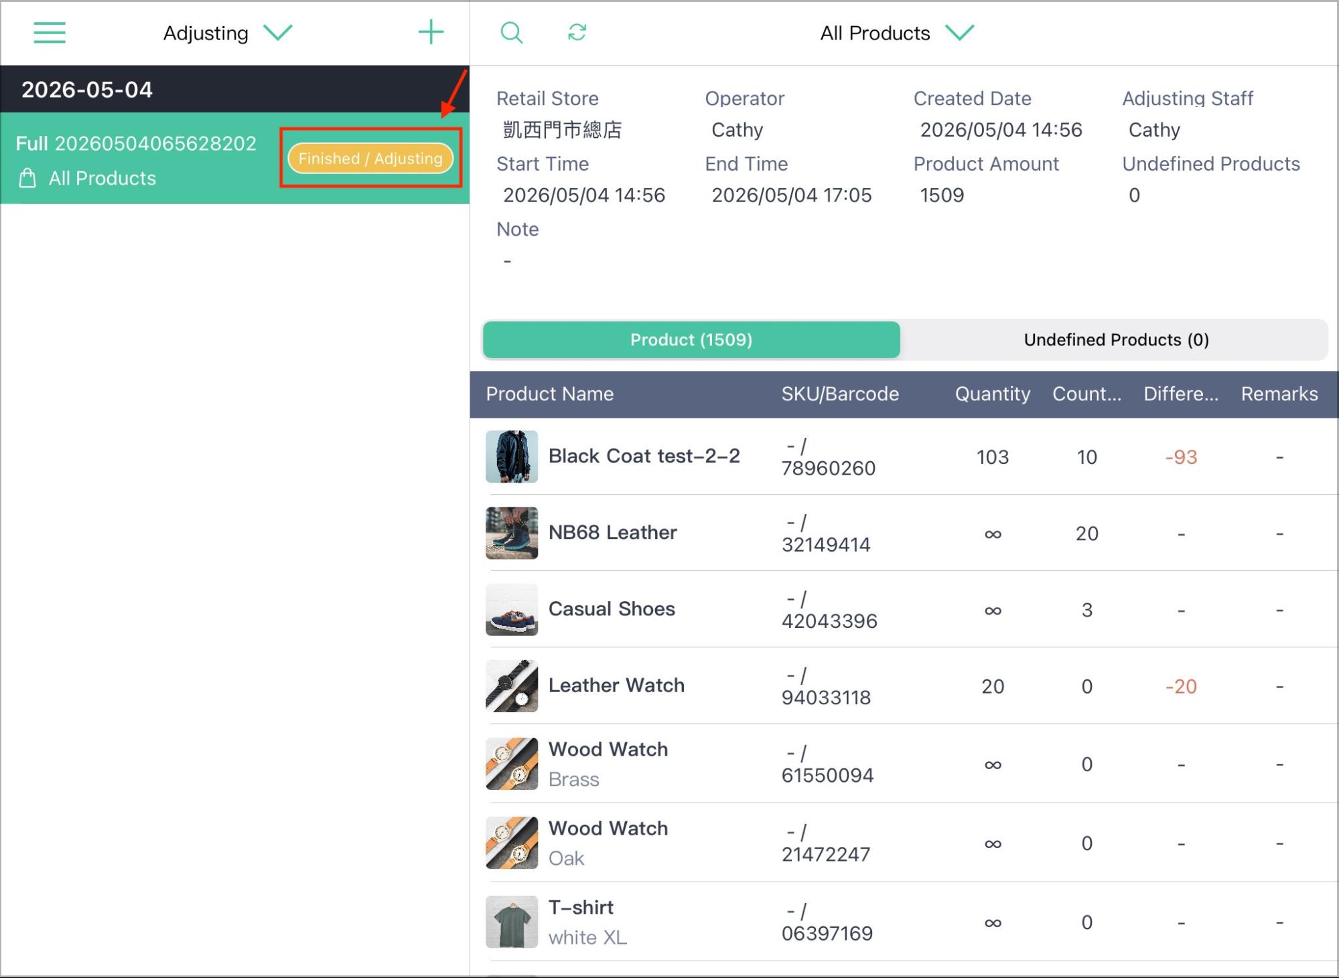Open Black Coat test-2-2 thumbnail
This screenshot has width=1339, height=978.
(x=512, y=457)
